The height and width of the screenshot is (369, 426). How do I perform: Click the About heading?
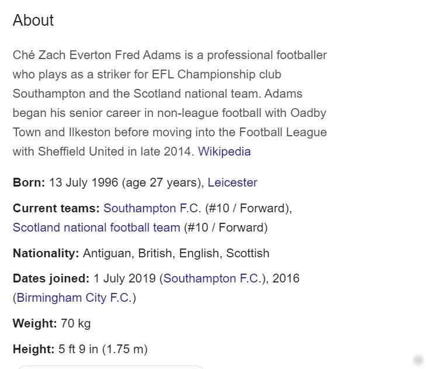pyautogui.click(x=33, y=20)
